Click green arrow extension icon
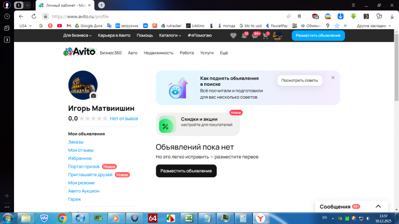The image size is (399, 224). (353, 16)
